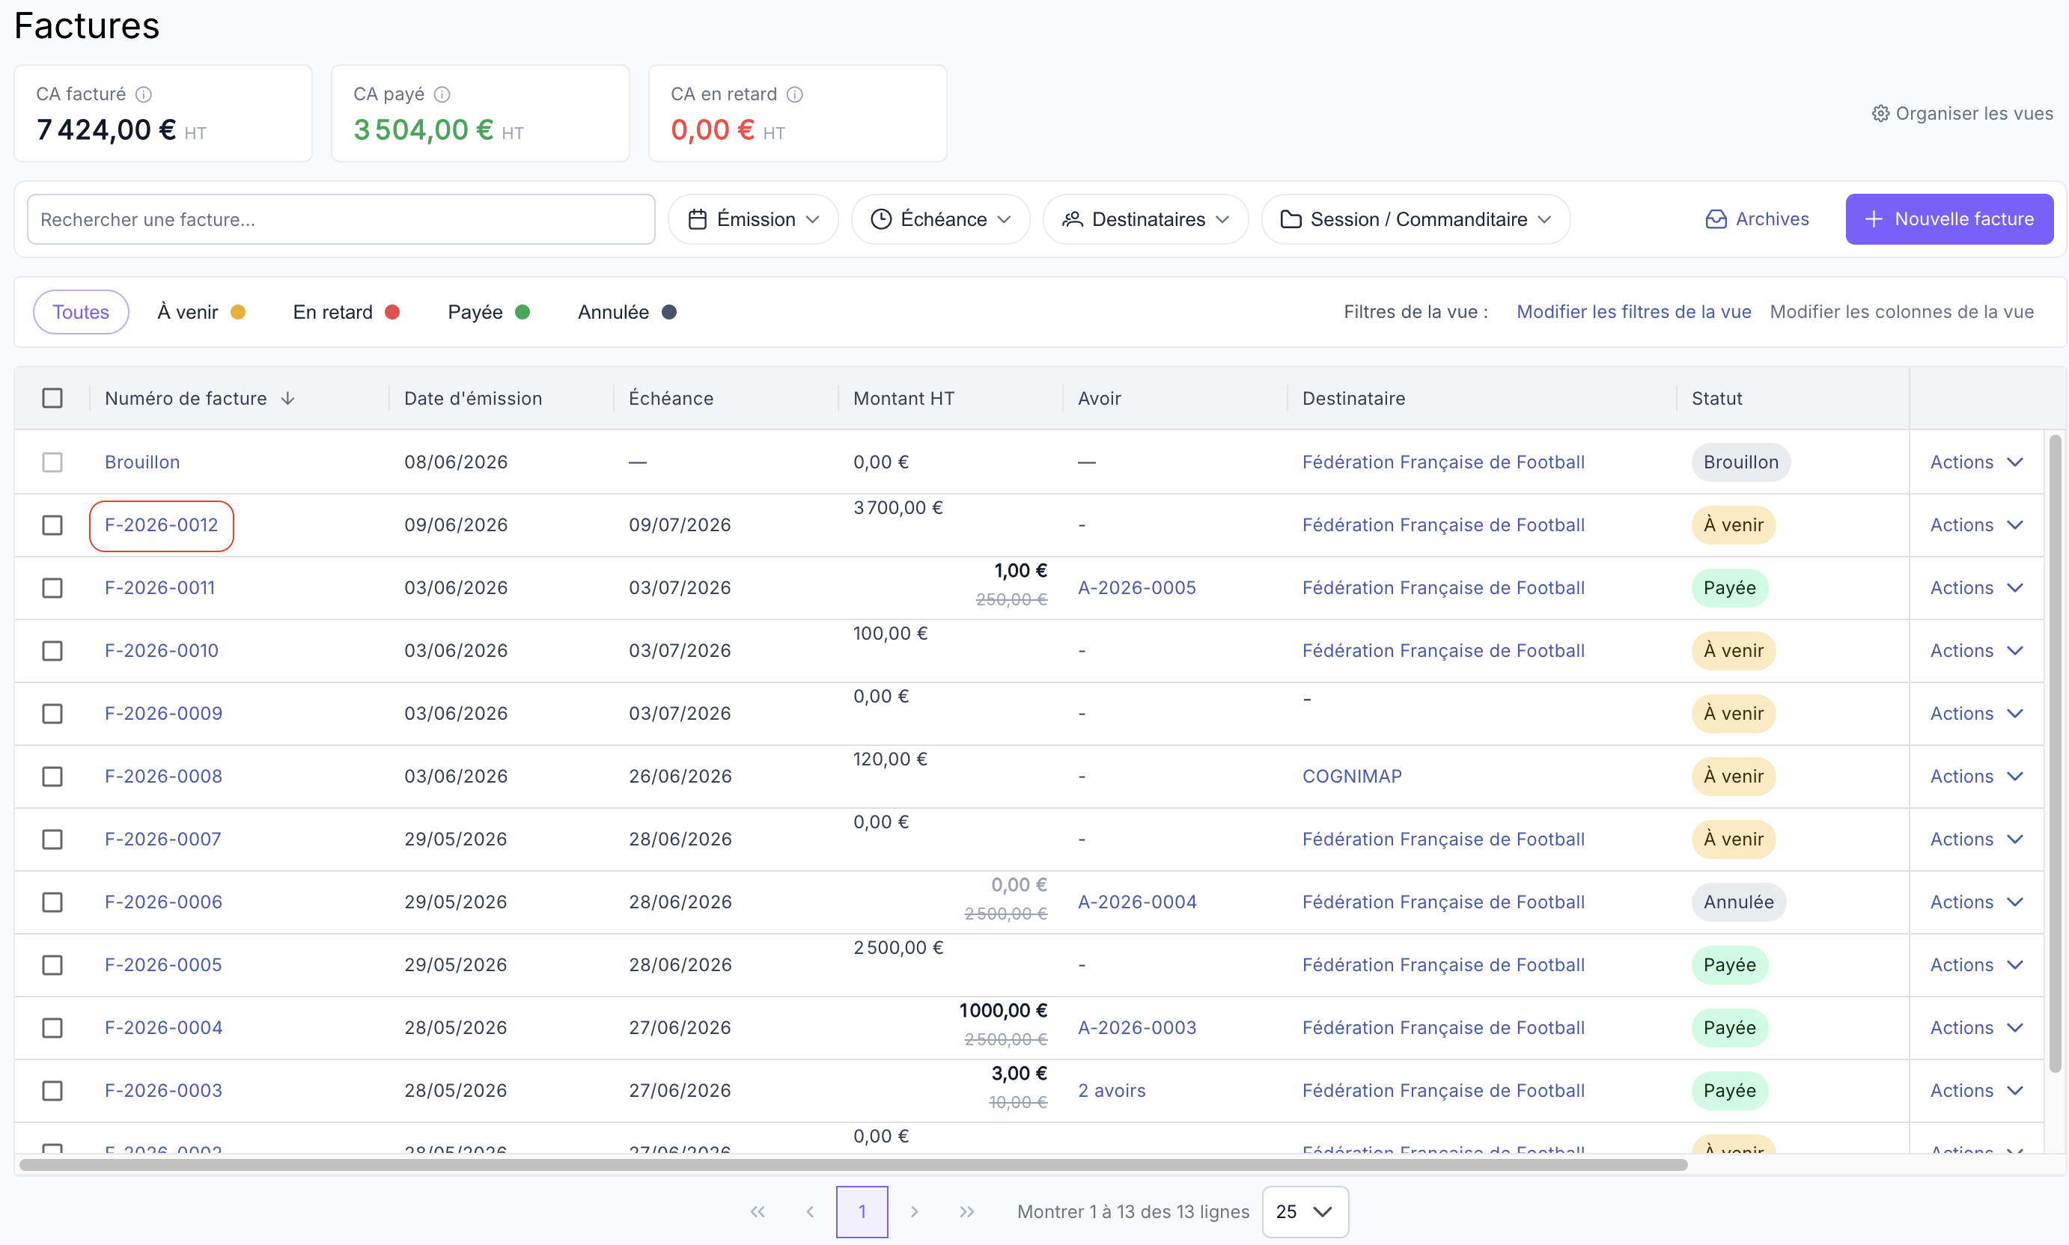2069x1245 pixels.
Task: Check the box for invoice F-2026-0007
Action: click(52, 839)
